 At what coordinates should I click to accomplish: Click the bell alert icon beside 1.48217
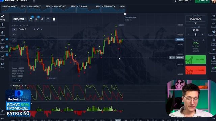[174, 57]
